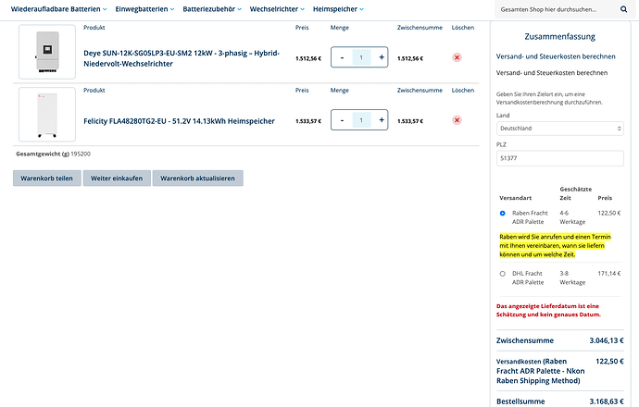Click Warenkorb aktualisieren button
The width and height of the screenshot is (639, 407).
click(197, 179)
